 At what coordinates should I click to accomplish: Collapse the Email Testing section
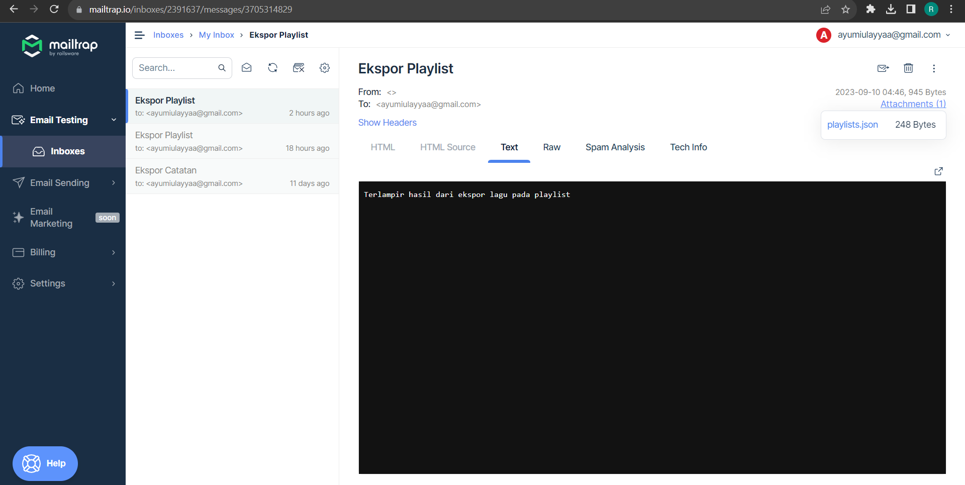[x=114, y=120]
